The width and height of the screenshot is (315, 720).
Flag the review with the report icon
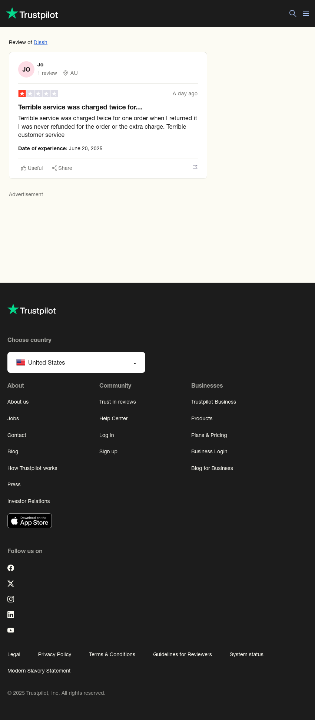pos(195,168)
